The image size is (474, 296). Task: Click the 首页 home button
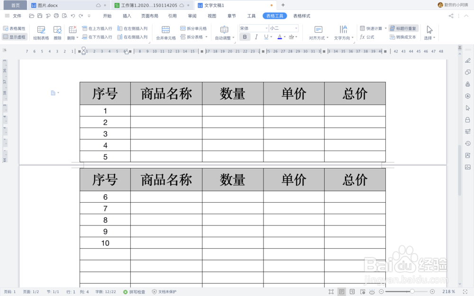point(15,6)
